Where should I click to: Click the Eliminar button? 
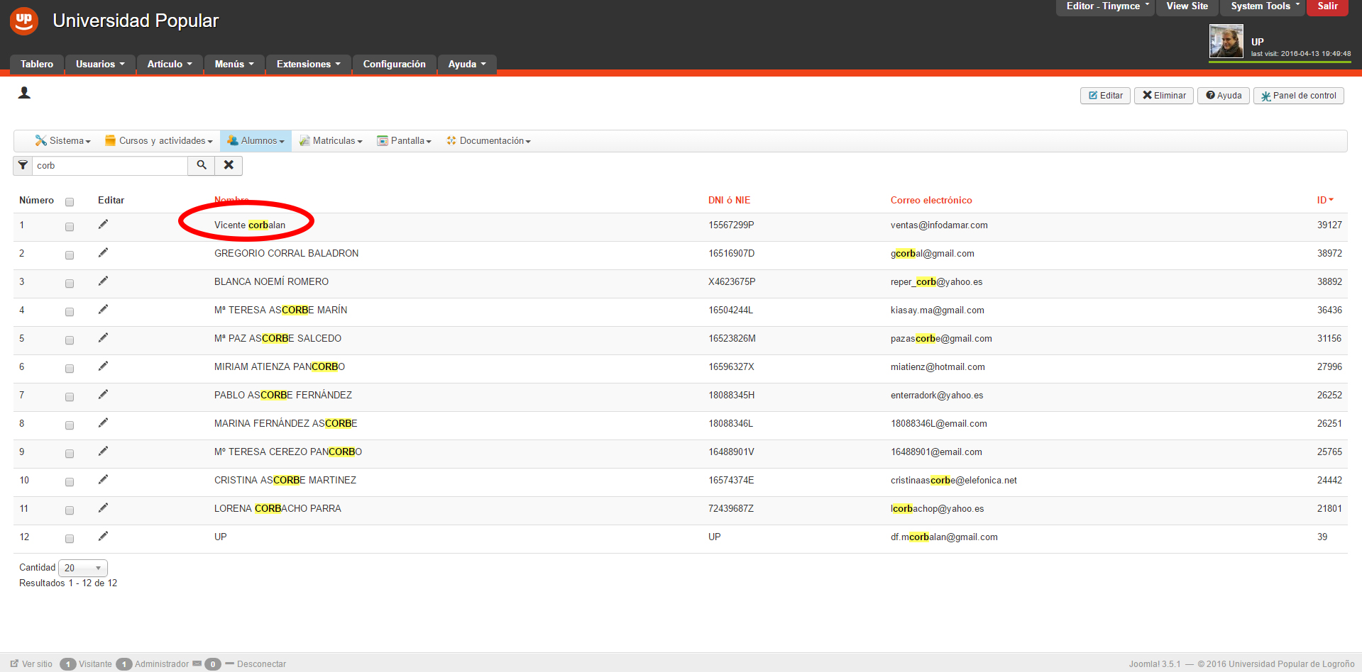click(1163, 96)
